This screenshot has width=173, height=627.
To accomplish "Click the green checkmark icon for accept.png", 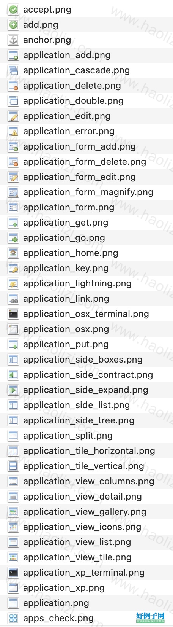I will [x=13, y=10].
